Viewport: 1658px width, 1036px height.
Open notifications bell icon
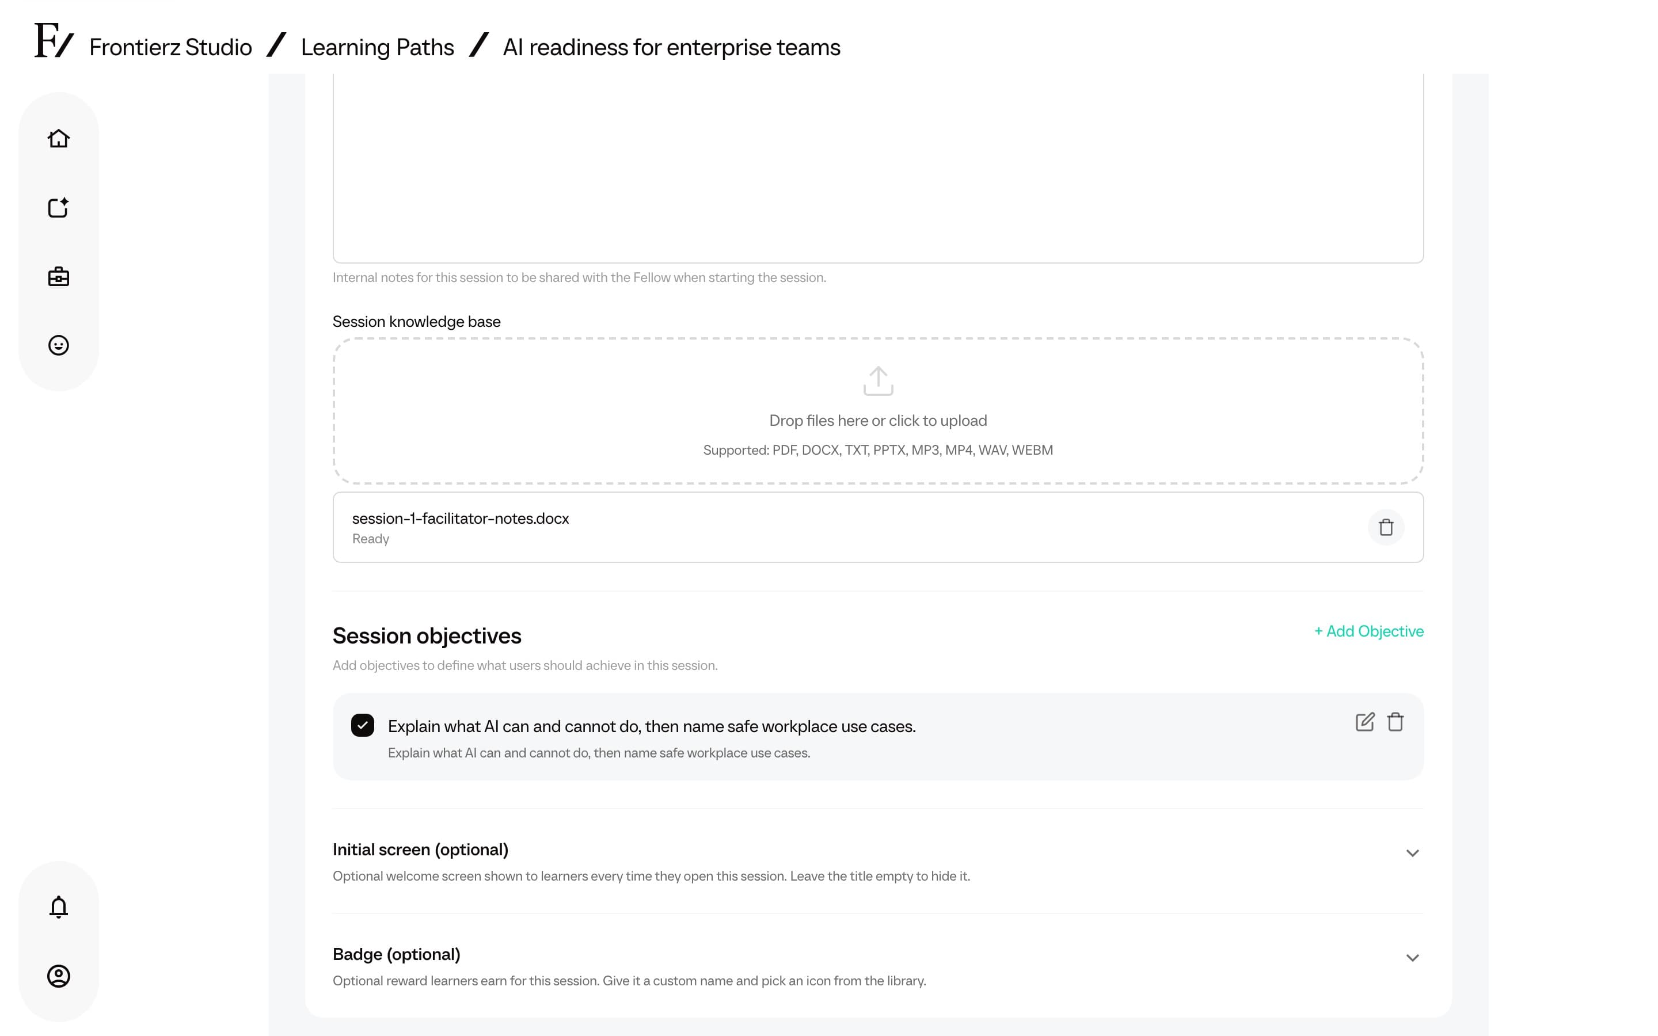click(x=58, y=907)
